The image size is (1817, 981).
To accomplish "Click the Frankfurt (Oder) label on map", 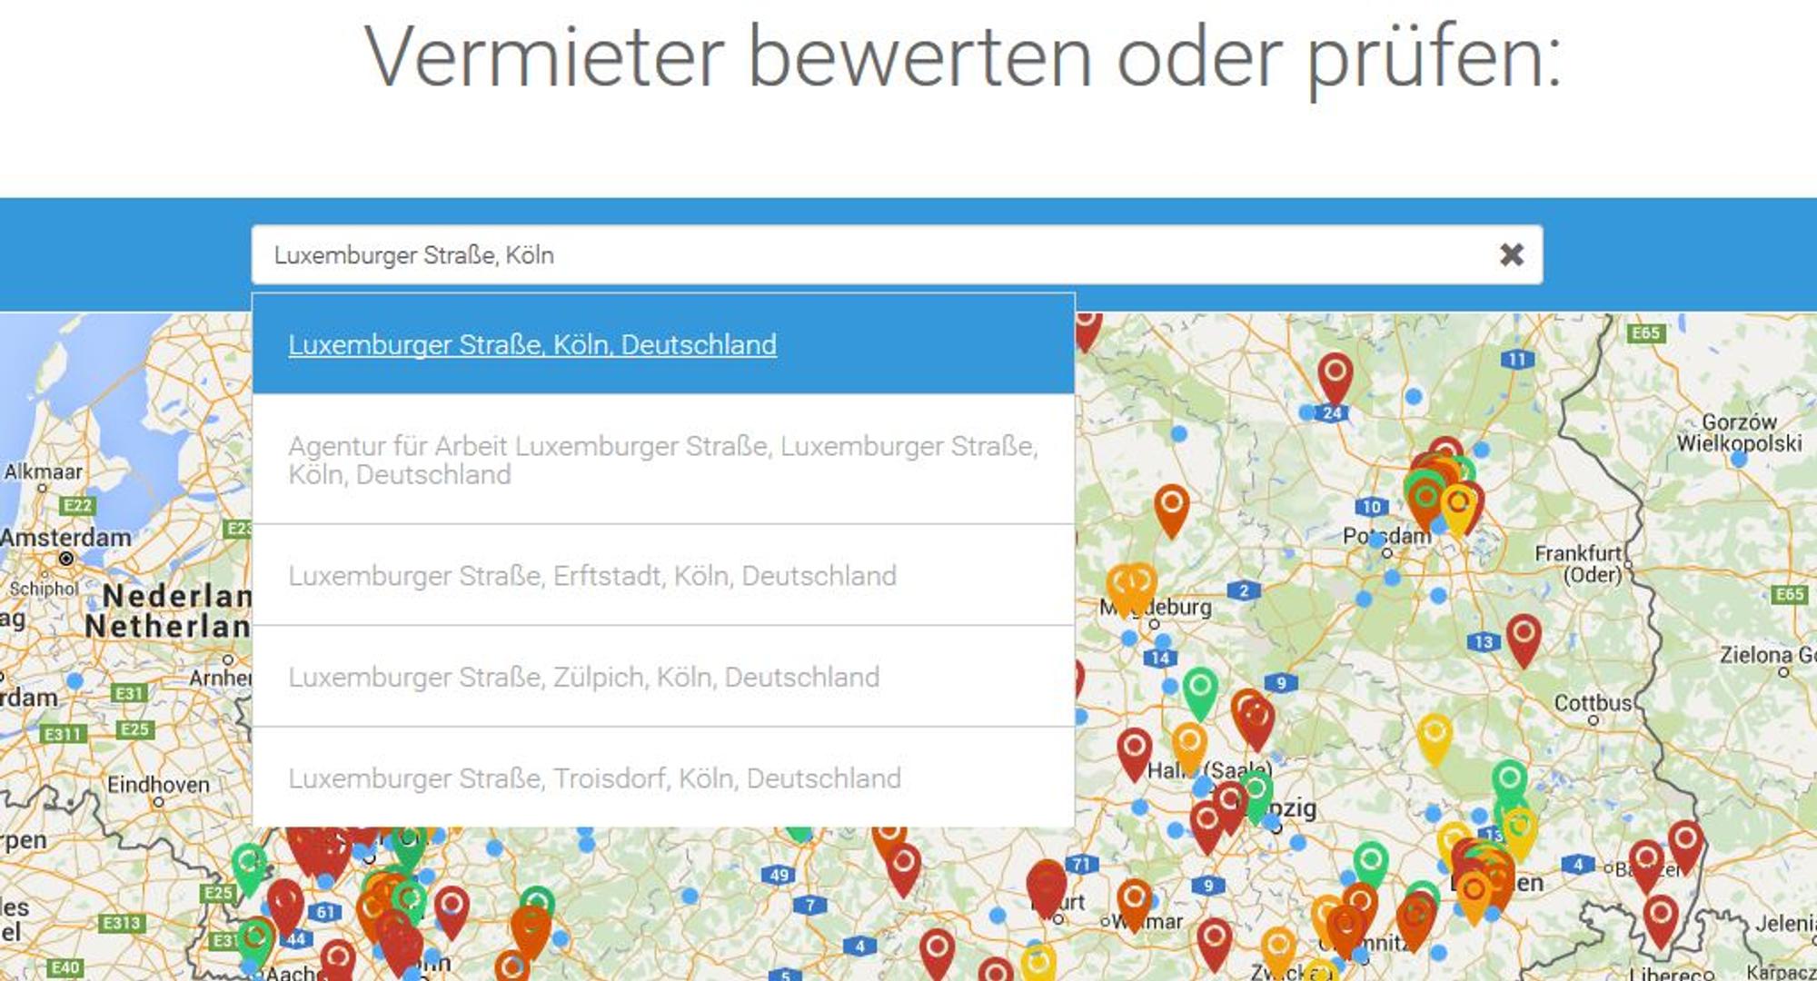I will (1578, 564).
